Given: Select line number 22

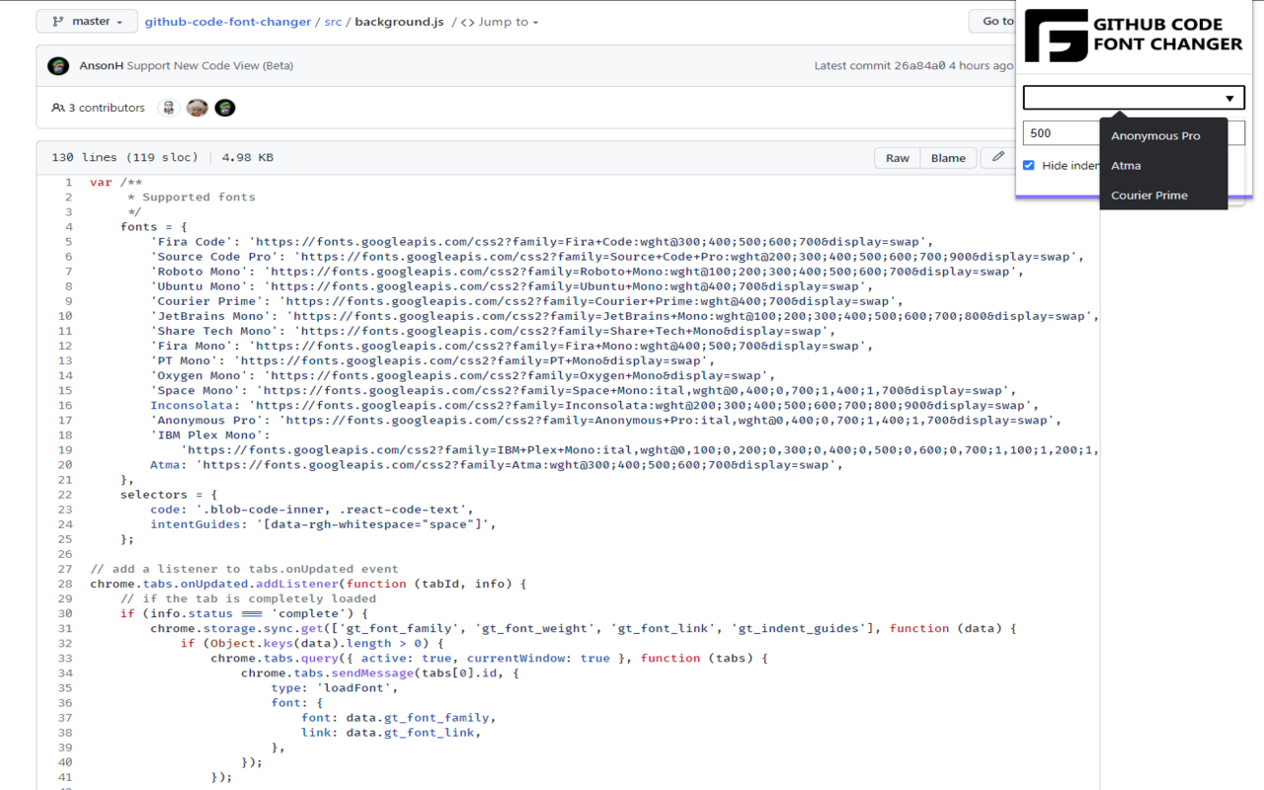Looking at the screenshot, I should [65, 495].
